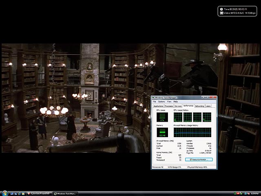Viewport: 261px width, 196px height.
Task: Select Windows Task Manager taskbar button
Action: [x=65, y=194]
